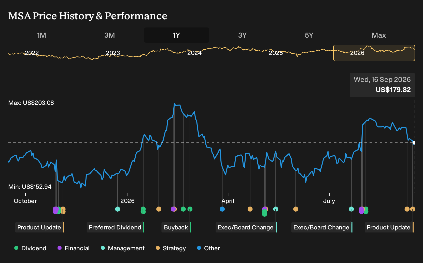Select the orange marker between the two Exec/Board Change markers

pos(295,209)
